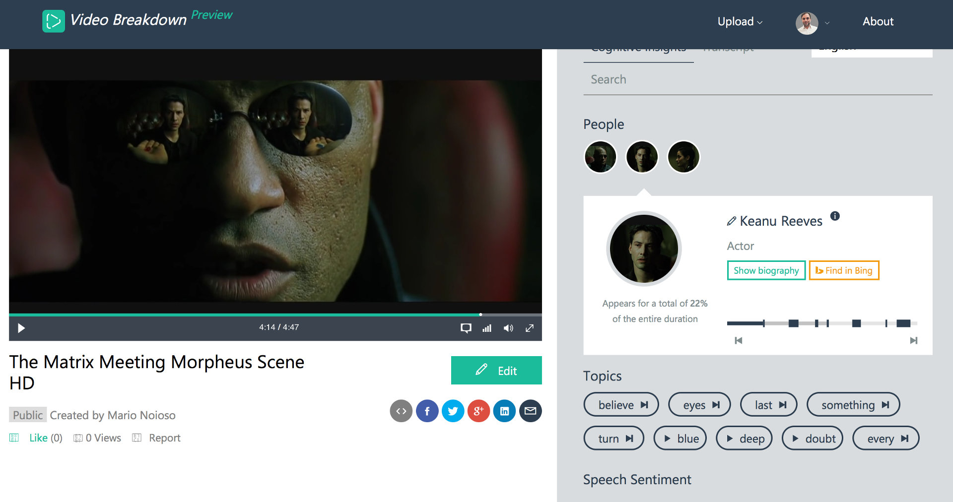Screen dimensions: 953x502
Task: Click the 4:14 / 4:47 time display
Action: 279,327
